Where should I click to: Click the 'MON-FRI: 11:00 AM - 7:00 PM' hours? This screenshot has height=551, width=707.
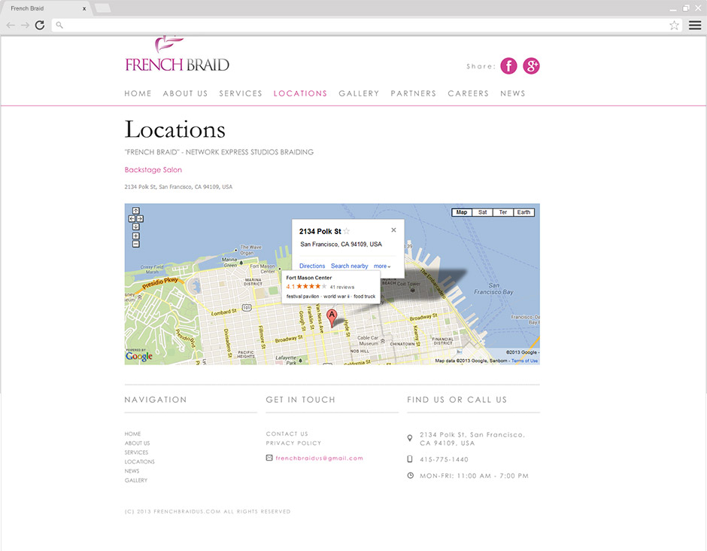pos(474,476)
